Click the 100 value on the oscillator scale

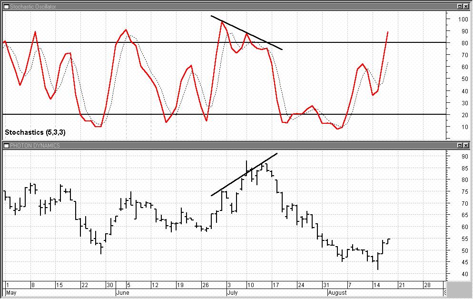coord(463,20)
